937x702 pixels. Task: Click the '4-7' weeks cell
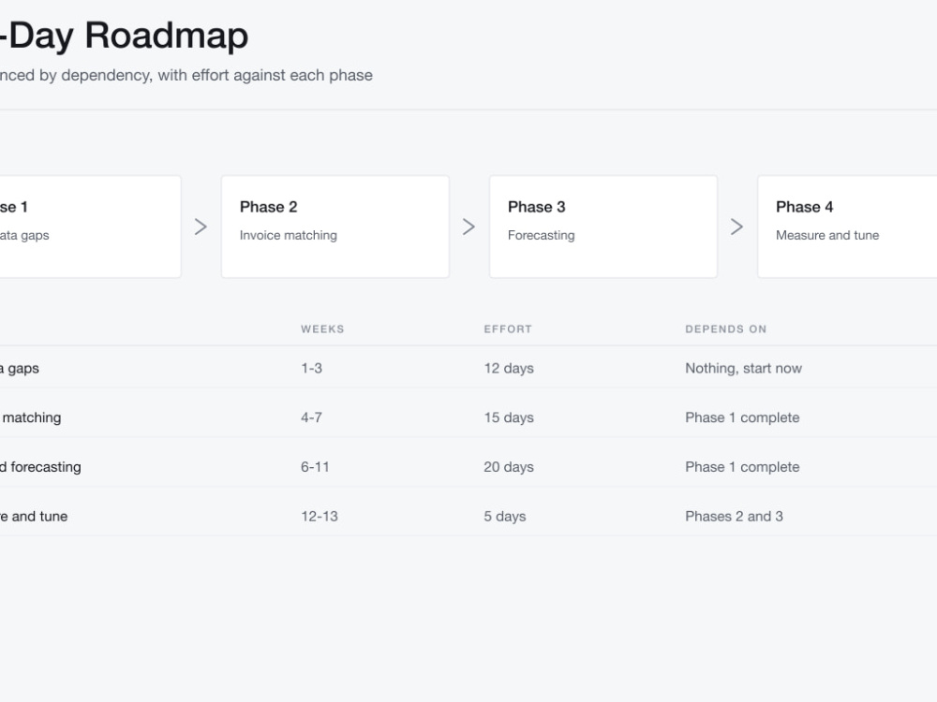[x=311, y=417]
